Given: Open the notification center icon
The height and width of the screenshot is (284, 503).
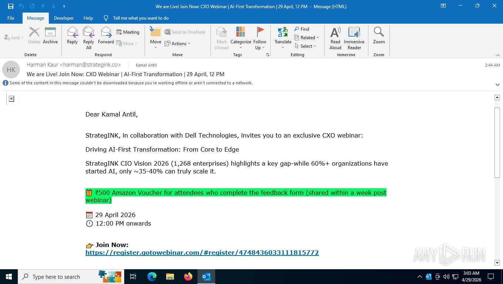Looking at the screenshot, I should coord(491,277).
